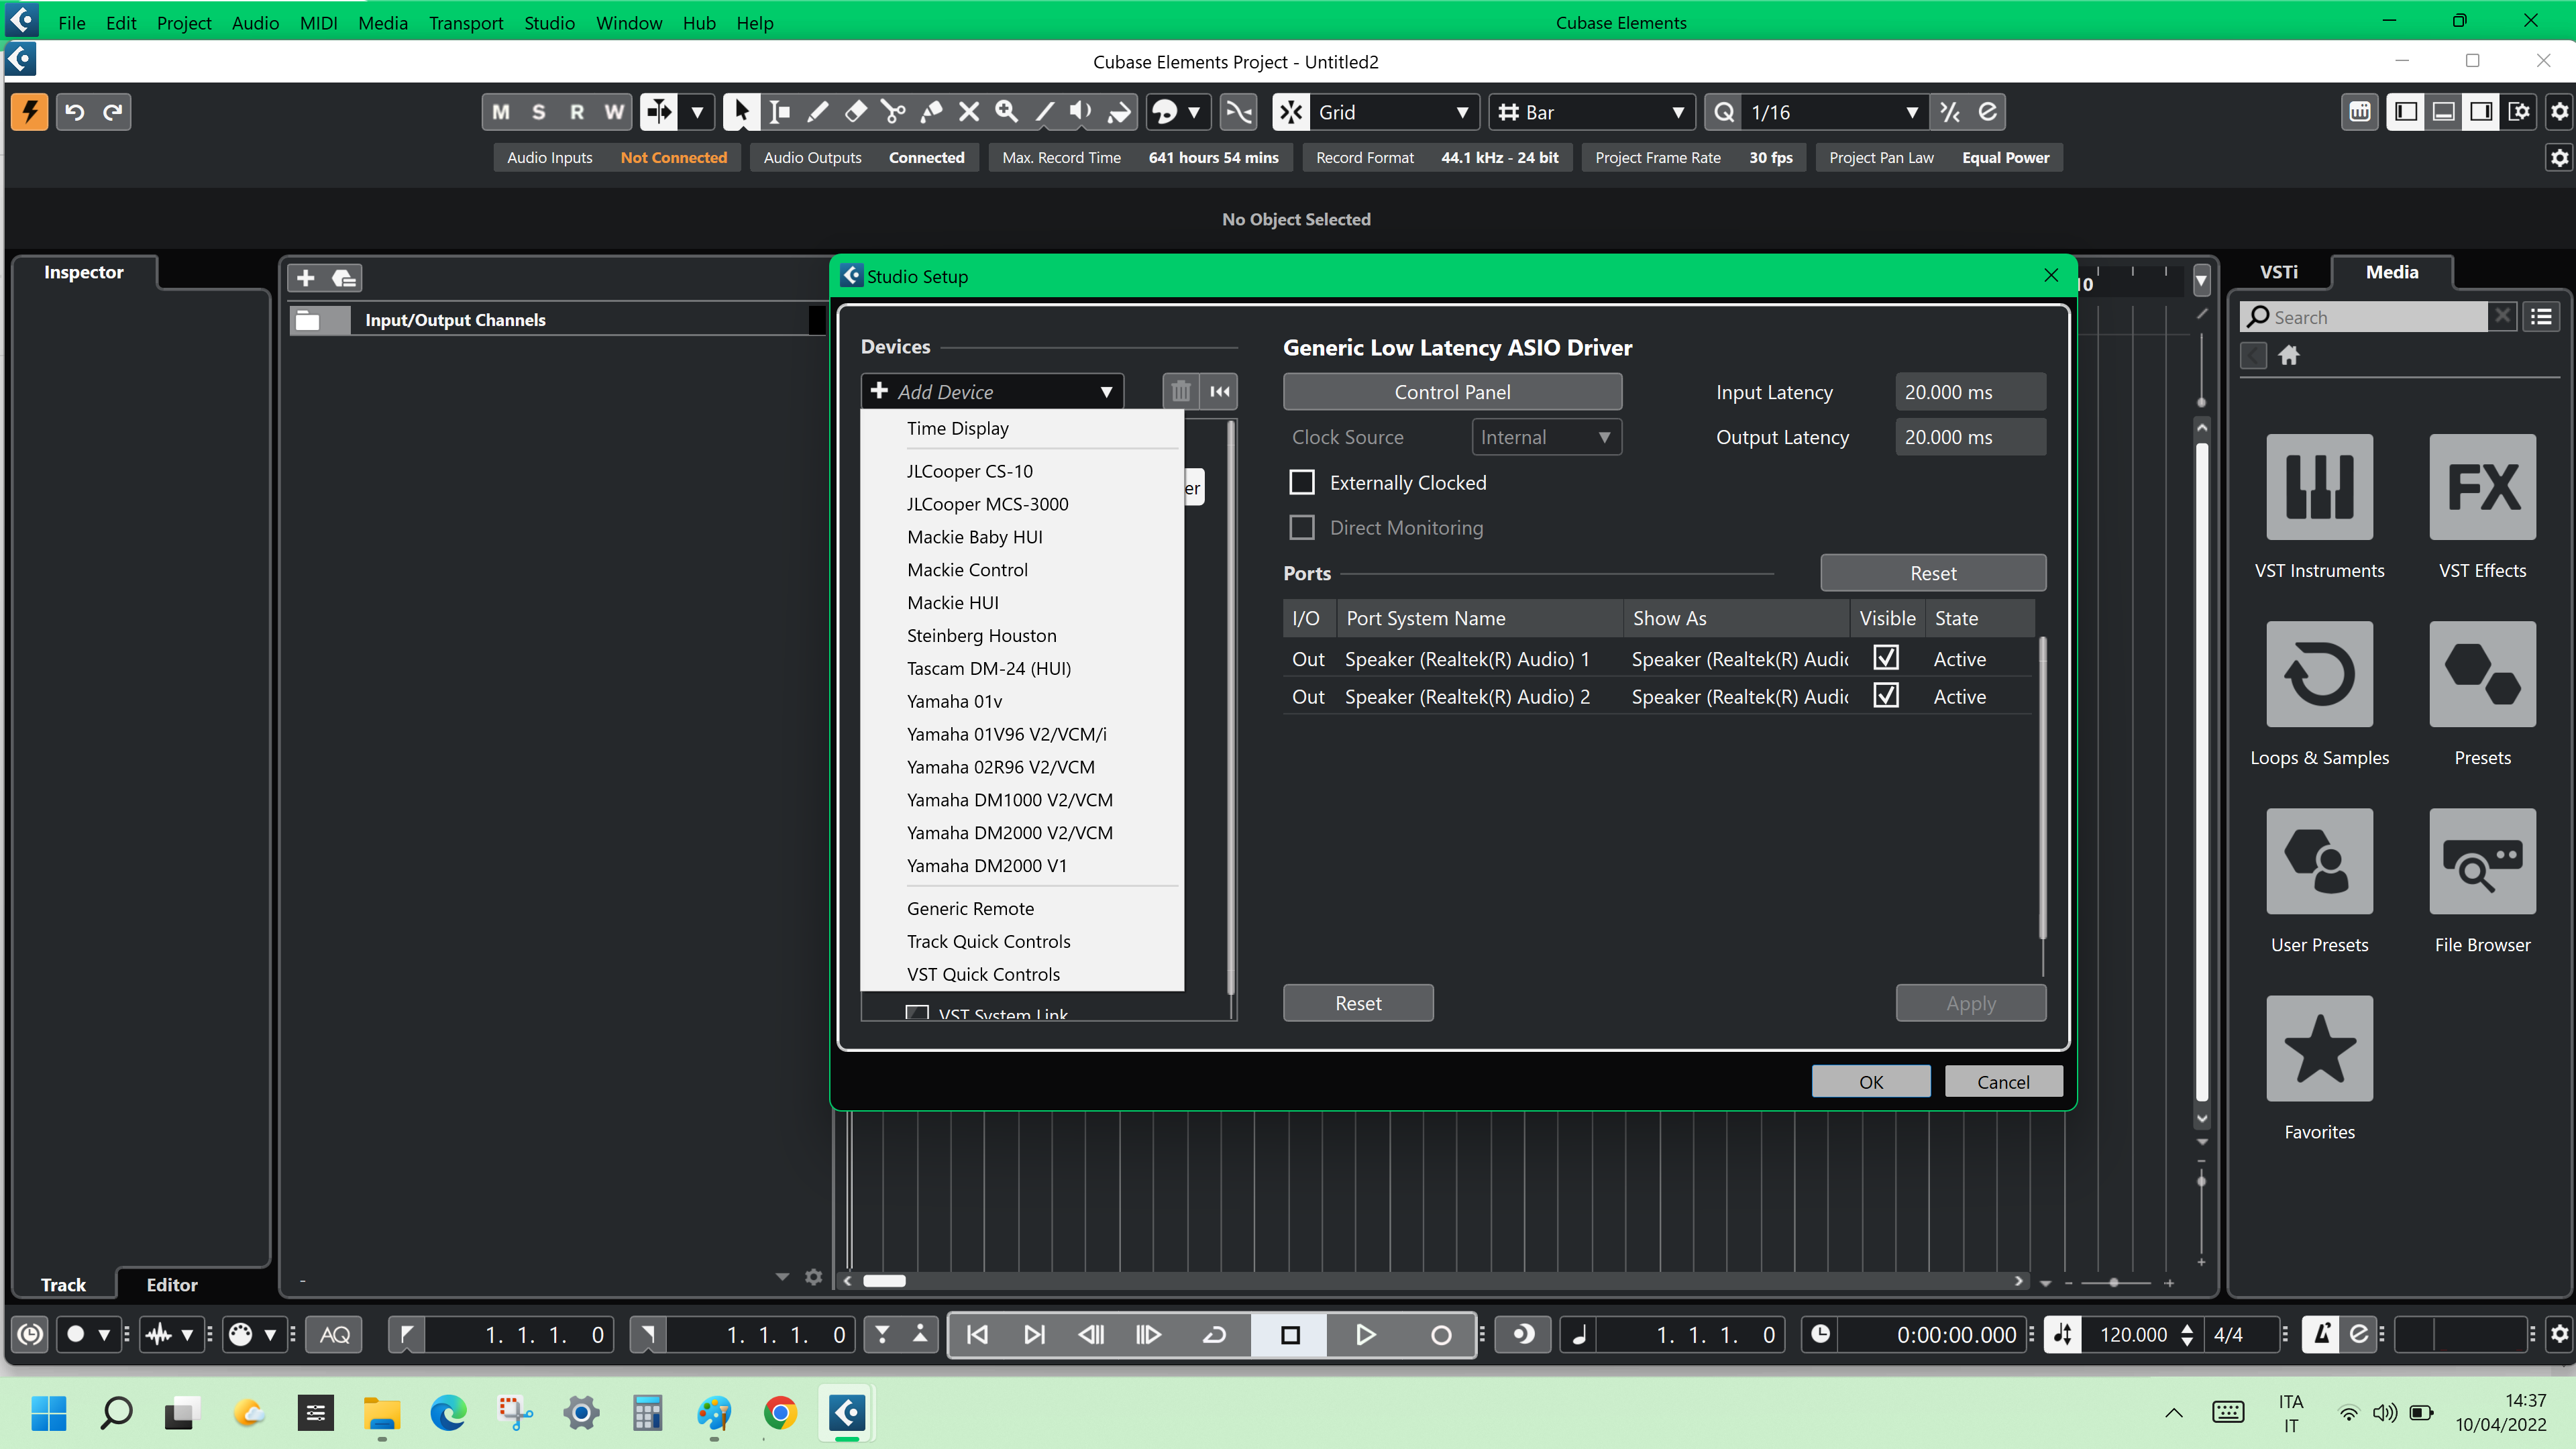Open the 1/16 quantize preset dropdown
This screenshot has height=1449, width=2576.
[x=1911, y=112]
